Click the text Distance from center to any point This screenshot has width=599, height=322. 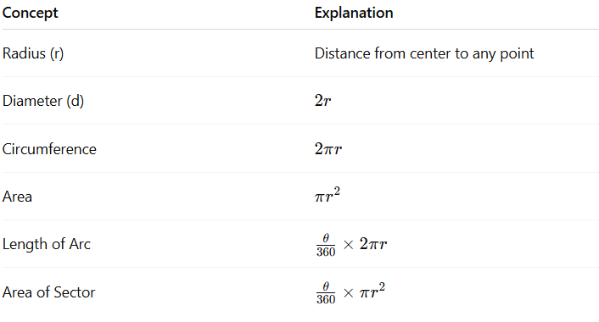[424, 53]
